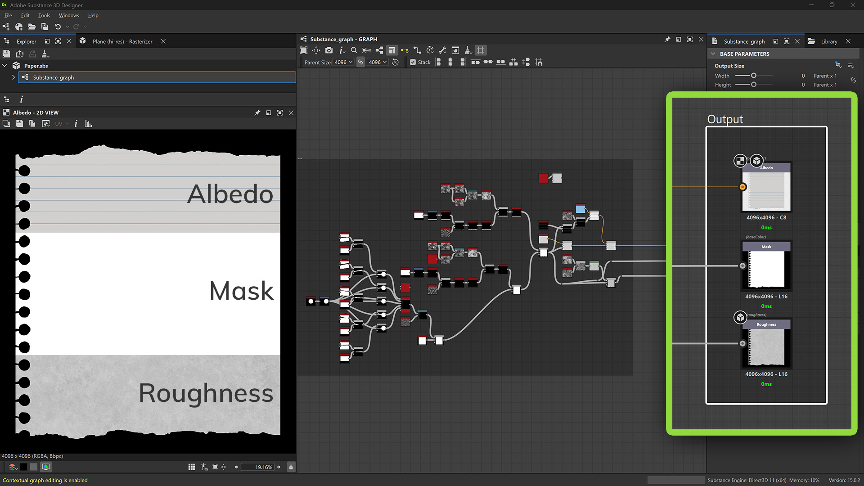This screenshot has width=864, height=486.
Task: Open the histogram in 2D view toolbar
Action: tap(89, 124)
